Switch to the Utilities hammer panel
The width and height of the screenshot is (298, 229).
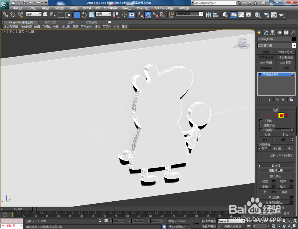[x=293, y=33]
